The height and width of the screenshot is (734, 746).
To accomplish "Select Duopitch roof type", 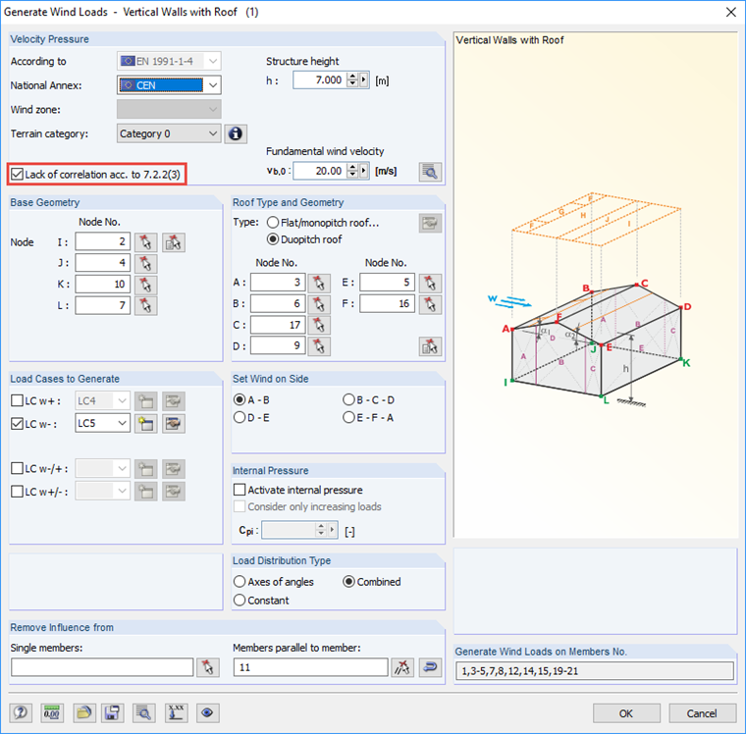I will pyautogui.click(x=273, y=239).
